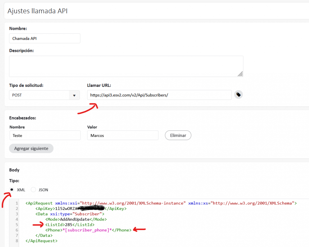Click the Data xsi:type Subscriber line
The width and height of the screenshot is (309, 247).
69,214
